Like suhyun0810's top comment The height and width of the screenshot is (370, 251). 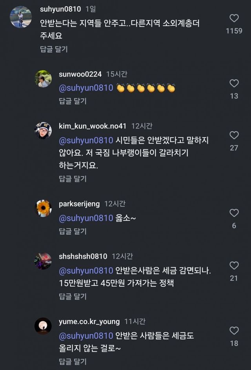click(234, 18)
